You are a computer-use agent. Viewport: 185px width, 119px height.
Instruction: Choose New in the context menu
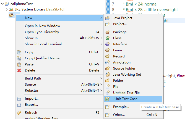[x=60, y=18]
